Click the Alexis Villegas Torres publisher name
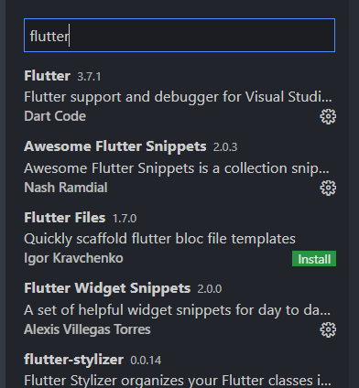 87,329
